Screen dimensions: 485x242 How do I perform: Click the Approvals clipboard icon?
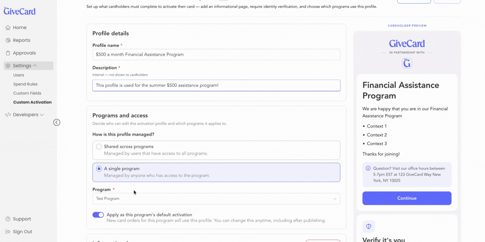tap(8, 53)
